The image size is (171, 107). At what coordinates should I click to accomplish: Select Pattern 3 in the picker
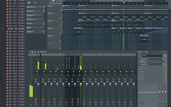click(x=35, y=15)
